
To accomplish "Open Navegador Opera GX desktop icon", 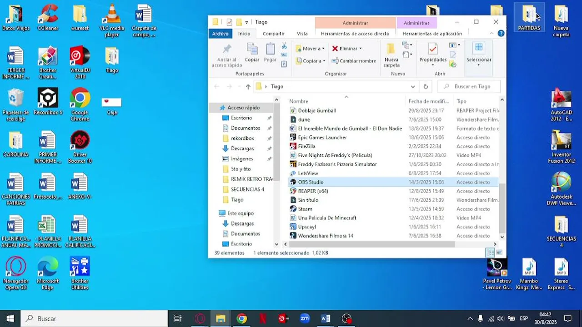I will pyautogui.click(x=15, y=273).
